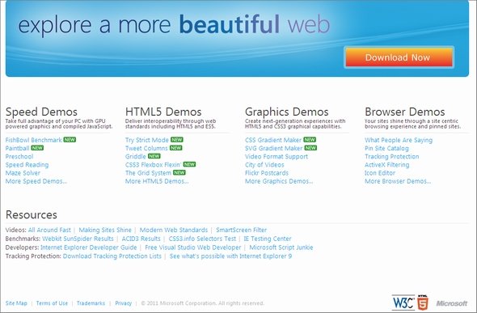477x313 pixels.
Task: Open Try Strict Mode demo link
Action: (147, 140)
